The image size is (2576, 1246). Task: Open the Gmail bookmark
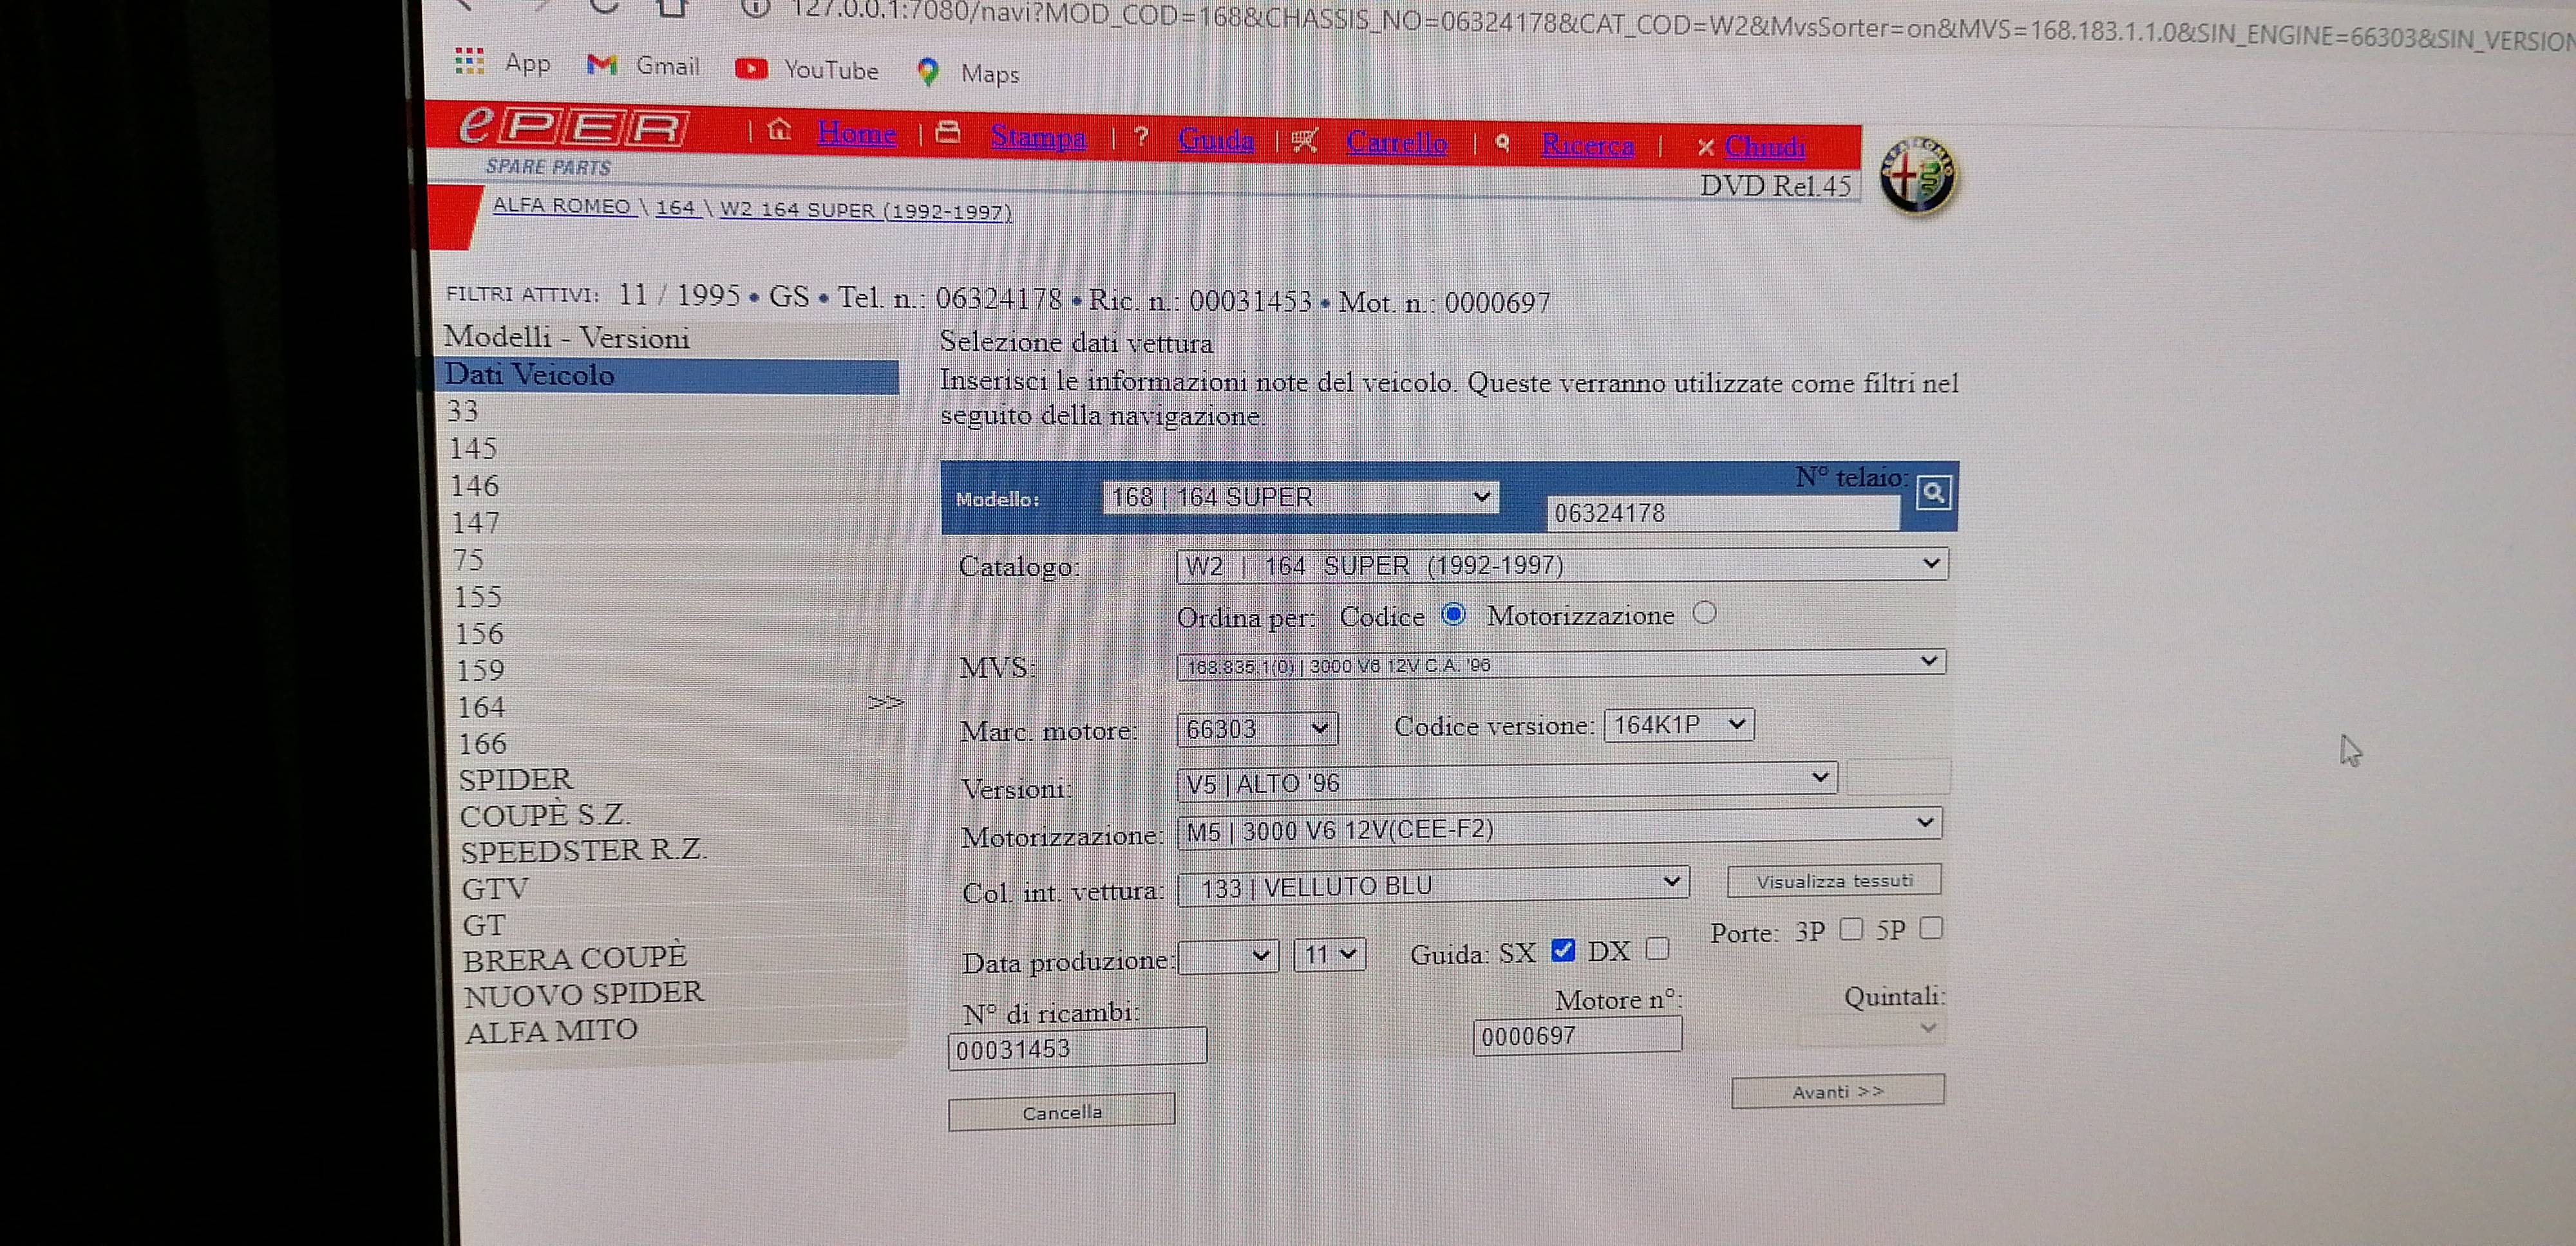(643, 66)
